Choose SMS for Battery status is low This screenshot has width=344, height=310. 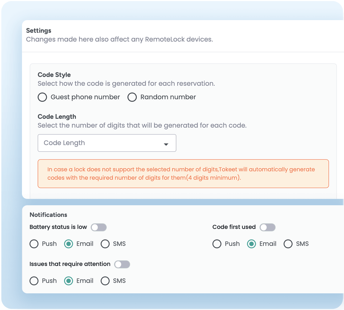click(105, 244)
